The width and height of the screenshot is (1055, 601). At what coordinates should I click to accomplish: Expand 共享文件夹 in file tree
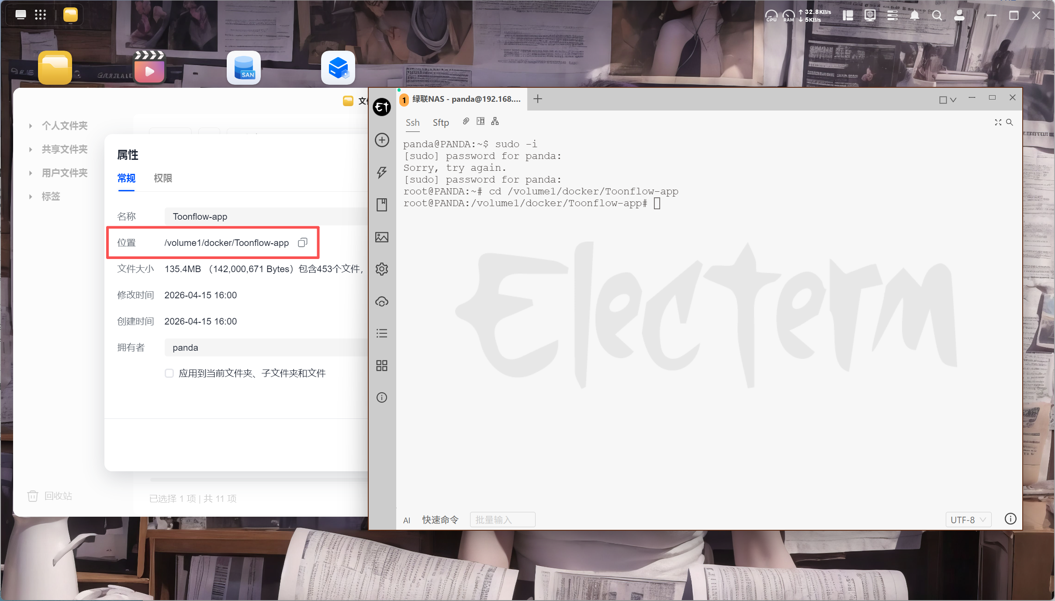click(30, 149)
